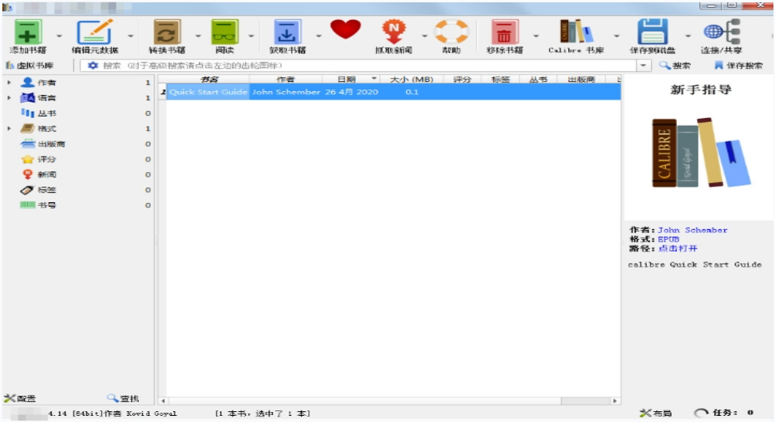
Task: Click Remove books (移除书籍) trash icon
Action: pyautogui.click(x=504, y=32)
